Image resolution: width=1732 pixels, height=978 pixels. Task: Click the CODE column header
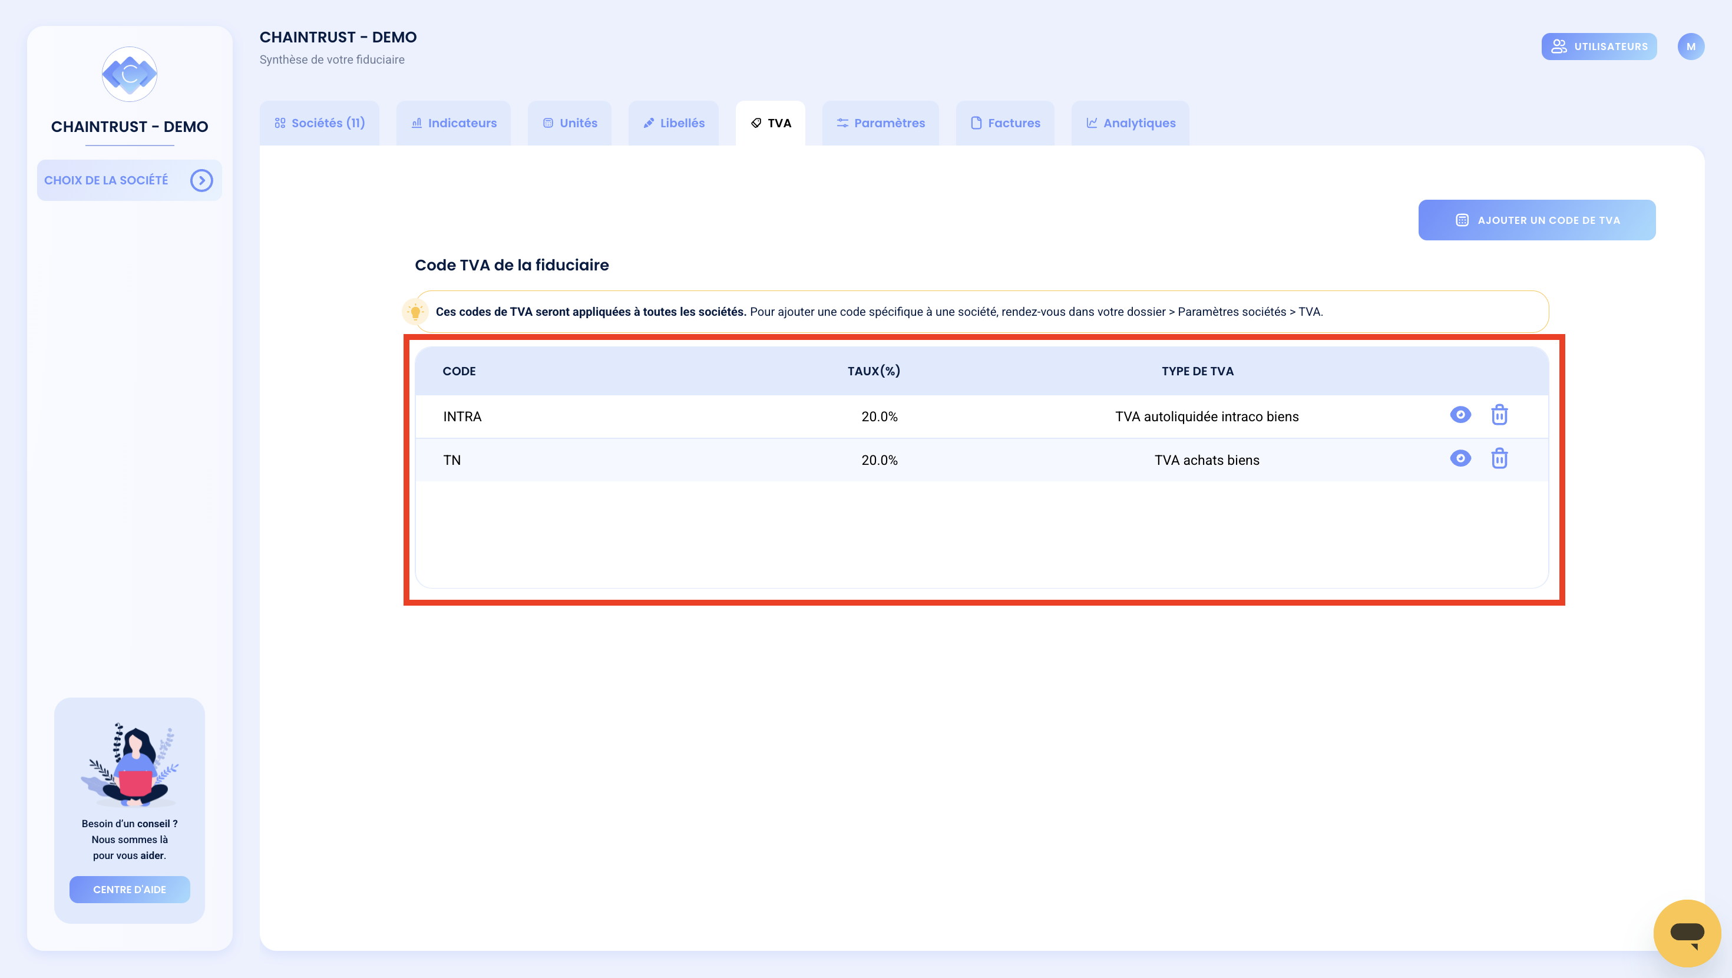pyautogui.click(x=460, y=371)
